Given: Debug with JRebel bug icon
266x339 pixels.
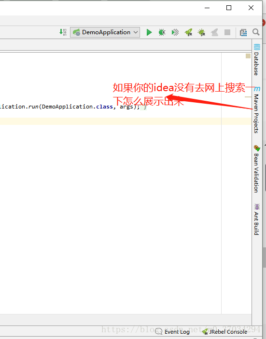Looking at the screenshot, I should coord(201,32).
